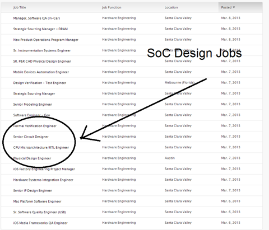Sort by the Posted column arrow
The height and width of the screenshot is (230, 269).
pos(234,7)
